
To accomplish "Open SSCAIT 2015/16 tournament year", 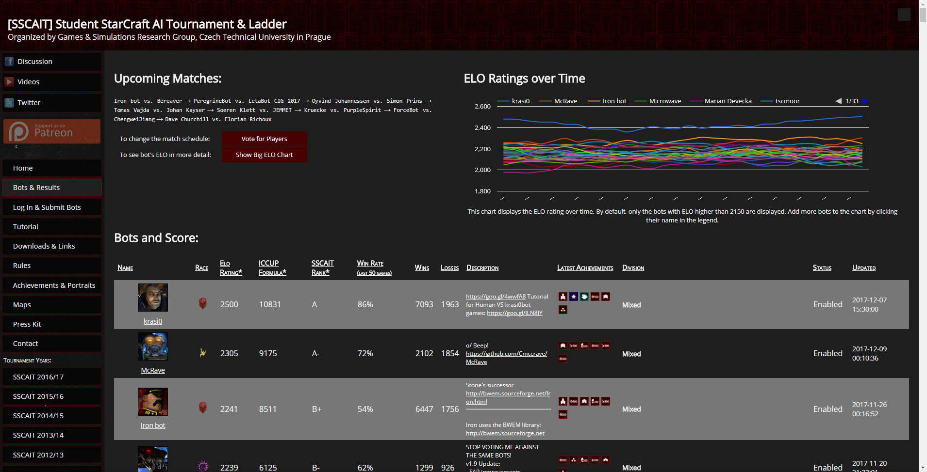I will click(52, 396).
